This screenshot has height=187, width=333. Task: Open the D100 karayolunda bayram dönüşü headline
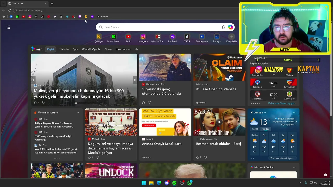[x=53, y=138]
